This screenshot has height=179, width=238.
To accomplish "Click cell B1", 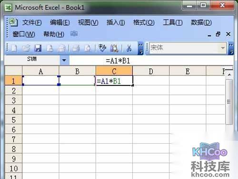I will (77, 81).
